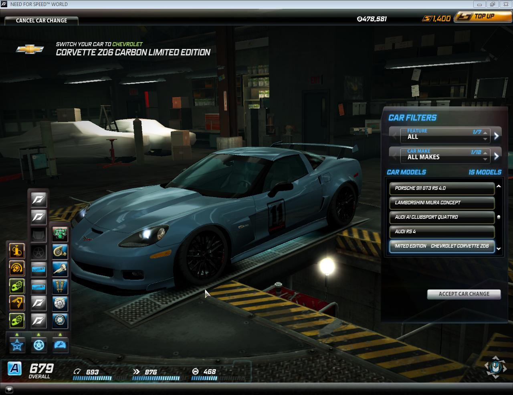Click the top speed gauge icon beside 468
513x395 pixels.
(x=196, y=372)
